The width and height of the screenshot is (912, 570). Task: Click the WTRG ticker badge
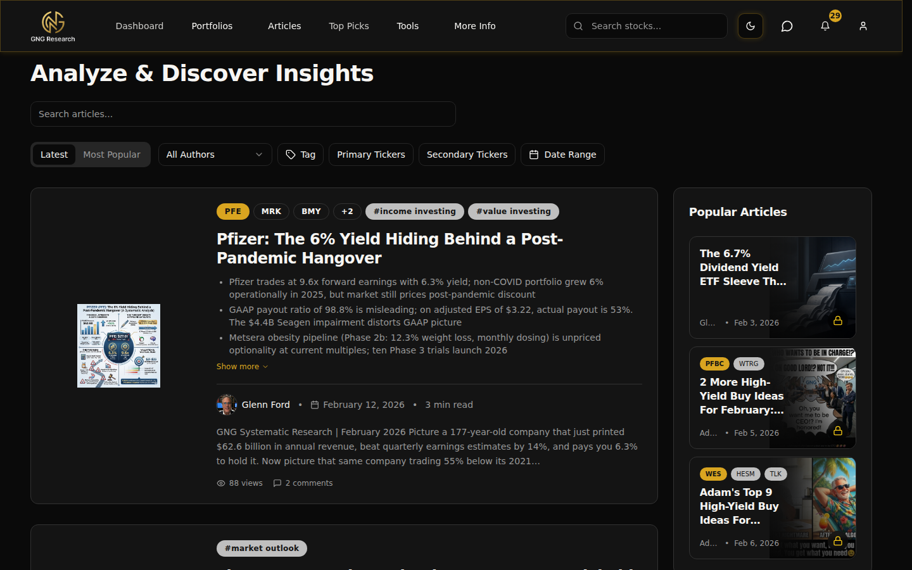click(x=749, y=364)
